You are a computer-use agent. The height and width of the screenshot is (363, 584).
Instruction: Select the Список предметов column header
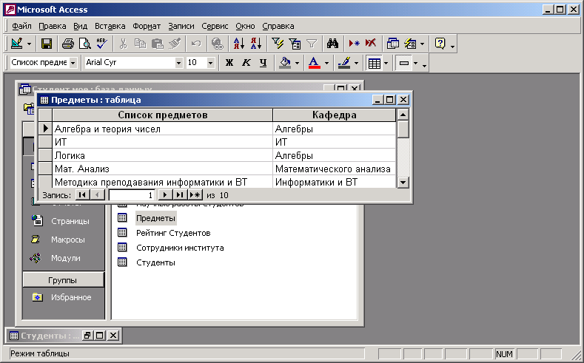162,115
